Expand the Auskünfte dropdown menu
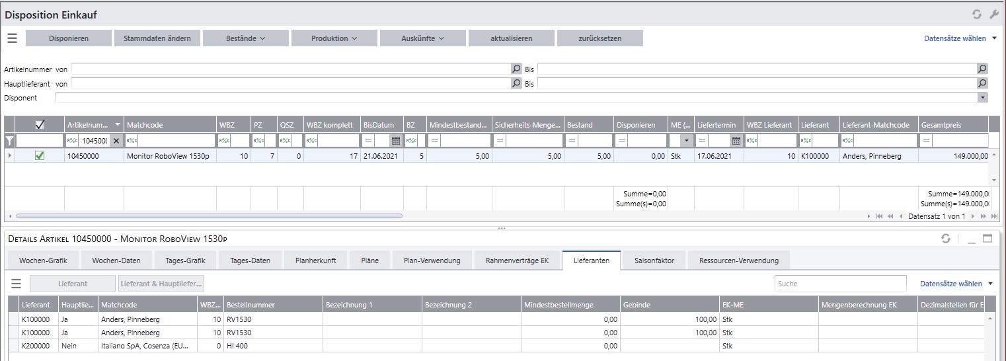Viewport: 1006px width, 361px height. (423, 38)
